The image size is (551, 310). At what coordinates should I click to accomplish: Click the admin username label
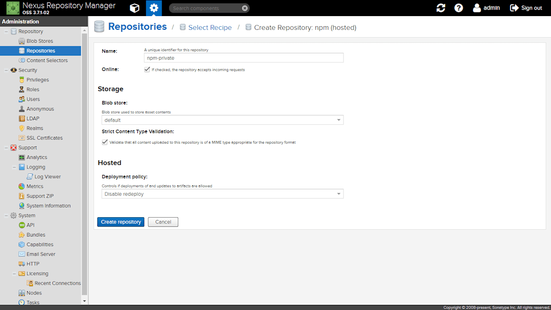492,8
